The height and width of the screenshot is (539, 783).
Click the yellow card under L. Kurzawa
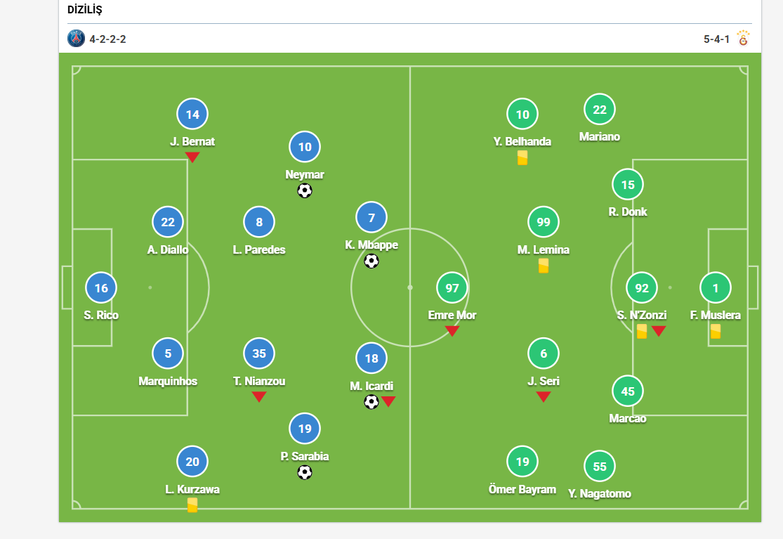[192, 505]
